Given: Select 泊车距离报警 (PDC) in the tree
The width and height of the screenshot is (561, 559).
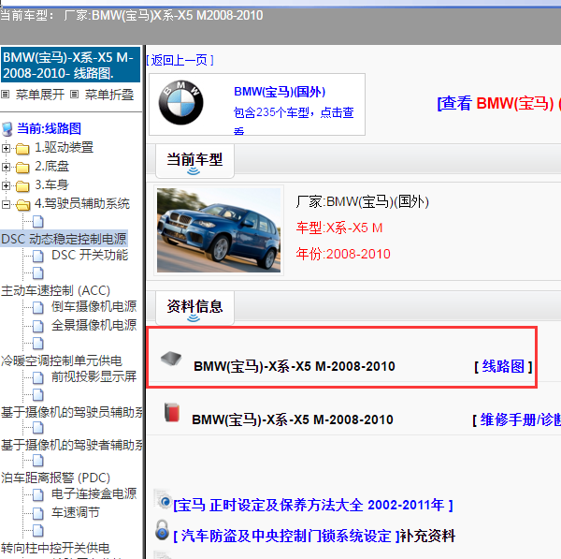Looking at the screenshot, I should (x=55, y=478).
